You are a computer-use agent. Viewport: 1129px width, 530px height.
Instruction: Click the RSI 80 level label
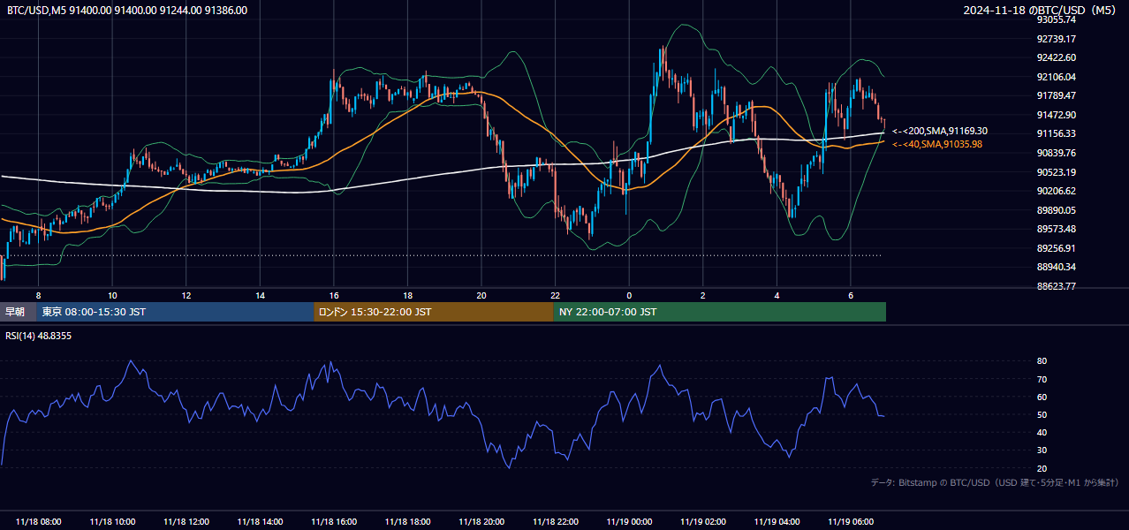[1042, 361]
